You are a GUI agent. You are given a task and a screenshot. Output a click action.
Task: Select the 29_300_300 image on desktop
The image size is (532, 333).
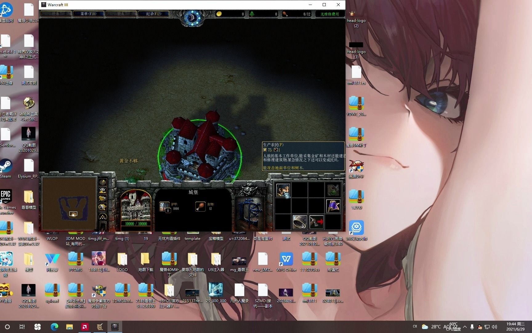(216, 293)
